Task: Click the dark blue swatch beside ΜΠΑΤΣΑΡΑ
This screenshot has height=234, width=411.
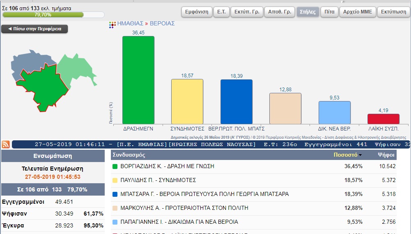Action: click(x=115, y=194)
